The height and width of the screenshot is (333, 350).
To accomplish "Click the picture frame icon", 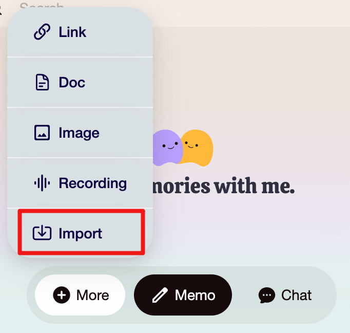I will [x=42, y=133].
